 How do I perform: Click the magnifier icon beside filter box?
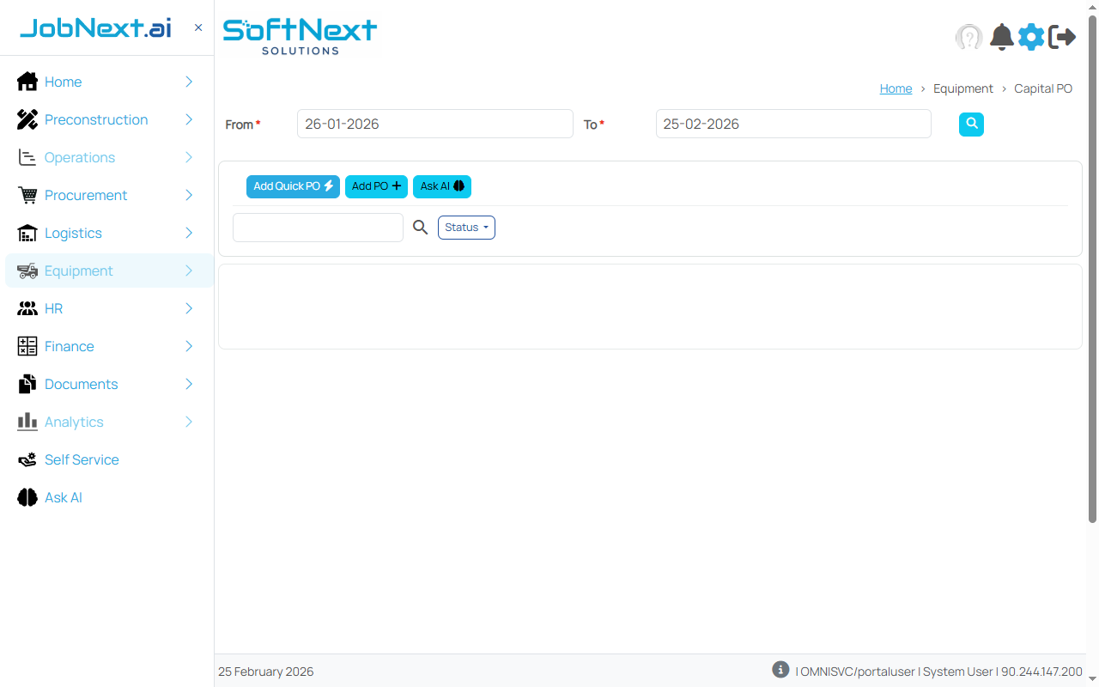tap(420, 228)
